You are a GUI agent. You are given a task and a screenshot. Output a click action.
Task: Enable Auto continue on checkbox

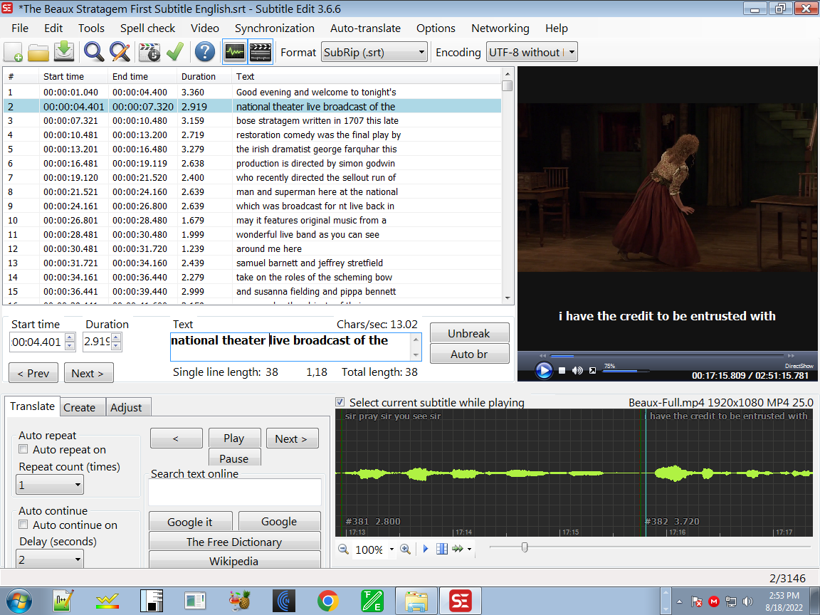(x=23, y=524)
